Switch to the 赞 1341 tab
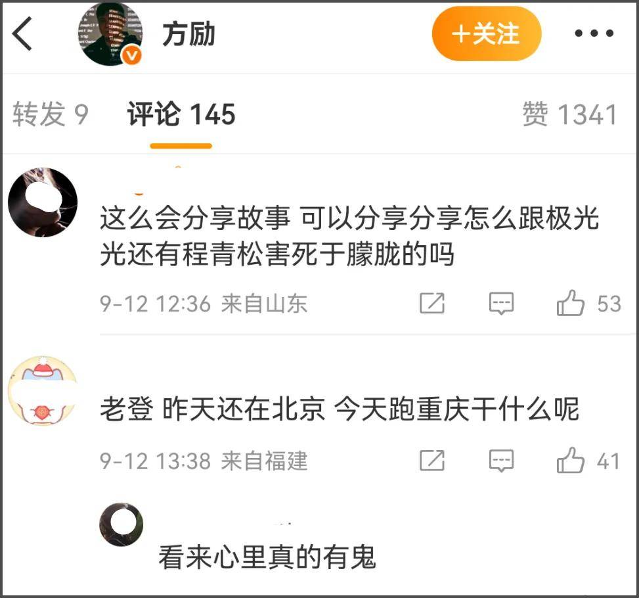This screenshot has height=598, width=639. [x=569, y=114]
